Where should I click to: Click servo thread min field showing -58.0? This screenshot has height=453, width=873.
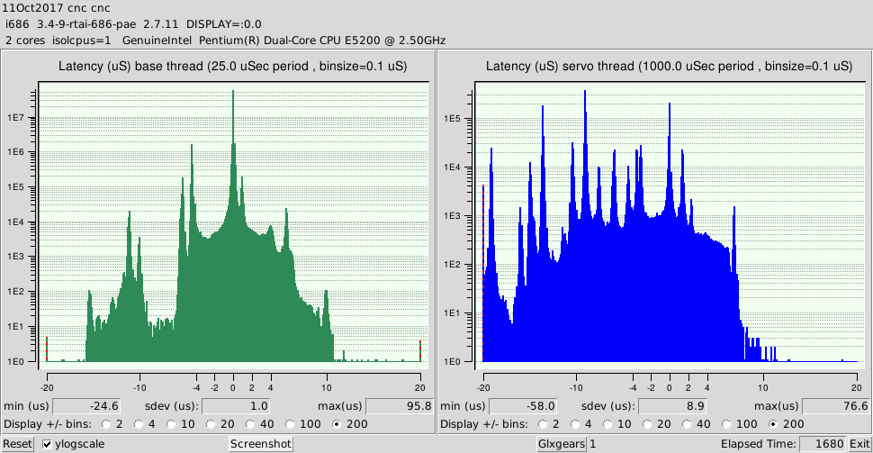524,406
